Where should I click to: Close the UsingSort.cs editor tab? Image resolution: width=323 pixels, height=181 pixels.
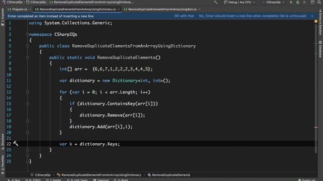(x=199, y=10)
